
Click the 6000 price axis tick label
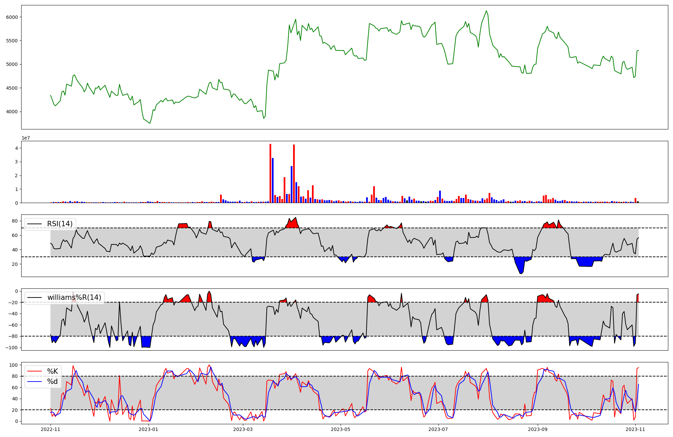(12, 17)
